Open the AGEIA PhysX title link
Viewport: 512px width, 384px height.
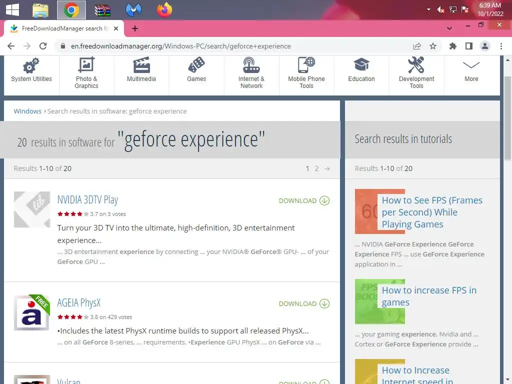(78, 302)
